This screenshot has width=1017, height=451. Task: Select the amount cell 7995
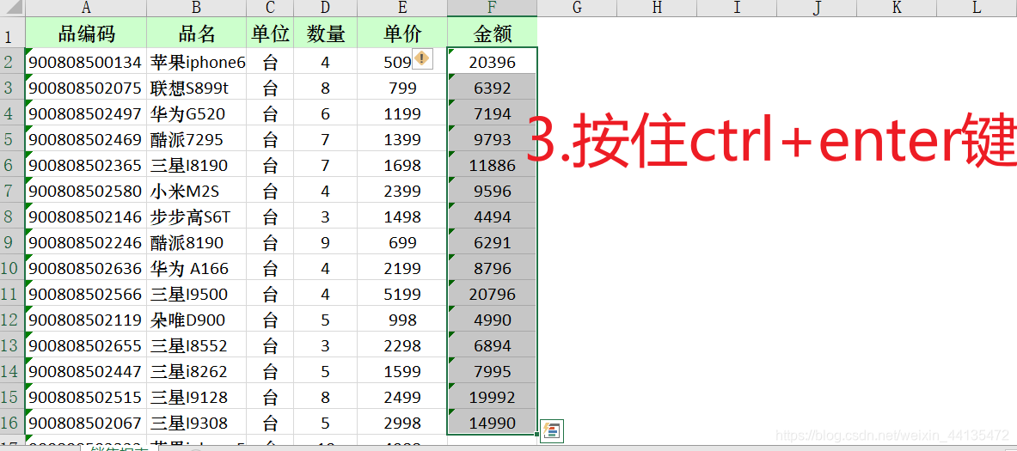tap(493, 371)
